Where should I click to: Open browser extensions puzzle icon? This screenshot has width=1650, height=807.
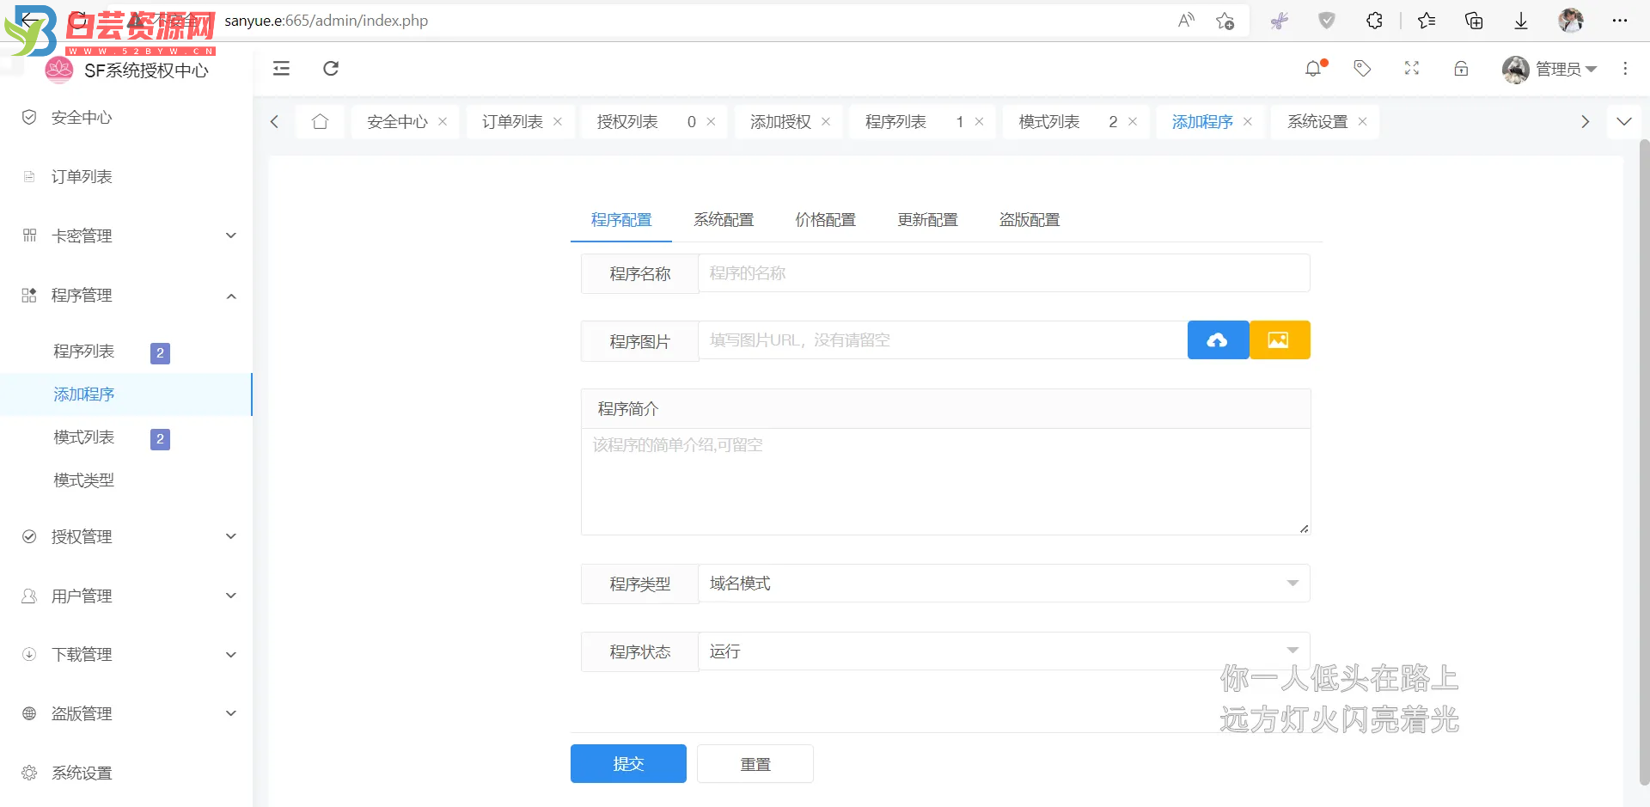1374,21
